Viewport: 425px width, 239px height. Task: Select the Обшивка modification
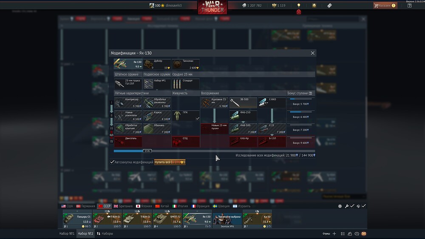(x=157, y=129)
